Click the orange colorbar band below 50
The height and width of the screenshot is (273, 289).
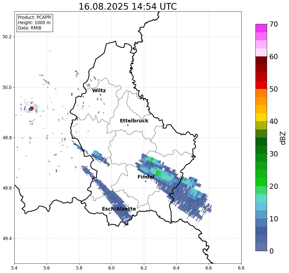coord(261,93)
